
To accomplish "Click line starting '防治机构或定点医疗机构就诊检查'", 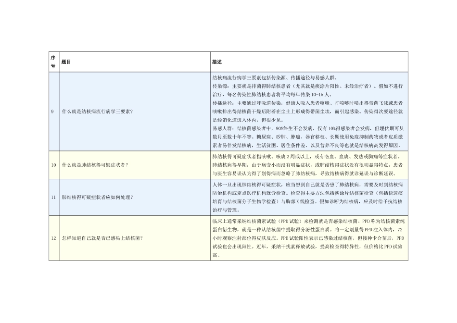I will pos(307,193).
